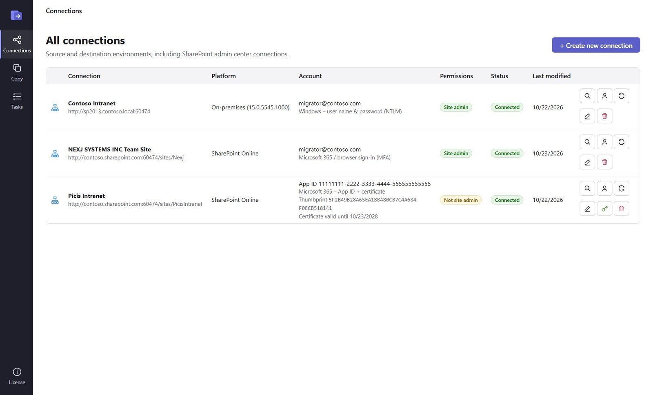Click the On-premises (15.0.5545.1000) platform cell
The image size is (653, 395).
coord(251,107)
